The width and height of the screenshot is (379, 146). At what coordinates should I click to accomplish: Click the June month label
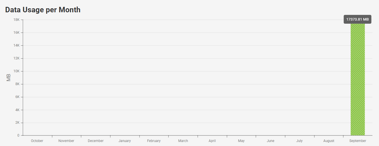270,141
